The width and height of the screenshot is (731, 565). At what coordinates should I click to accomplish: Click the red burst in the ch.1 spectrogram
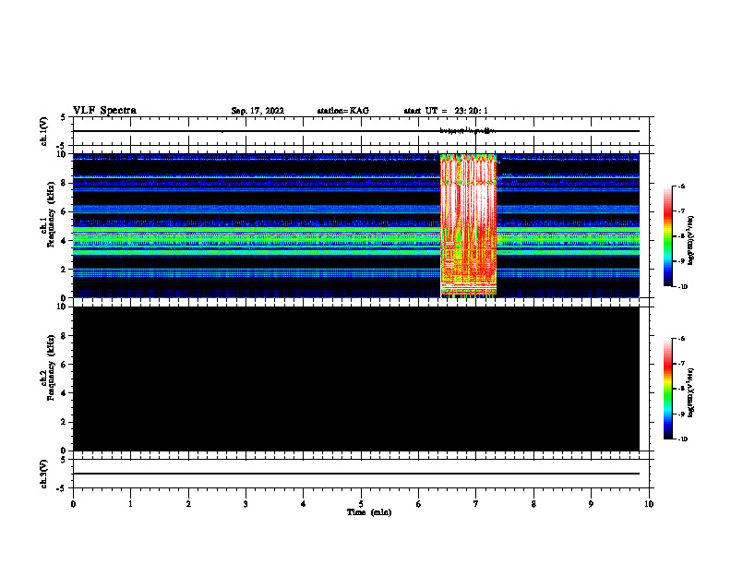click(x=468, y=225)
